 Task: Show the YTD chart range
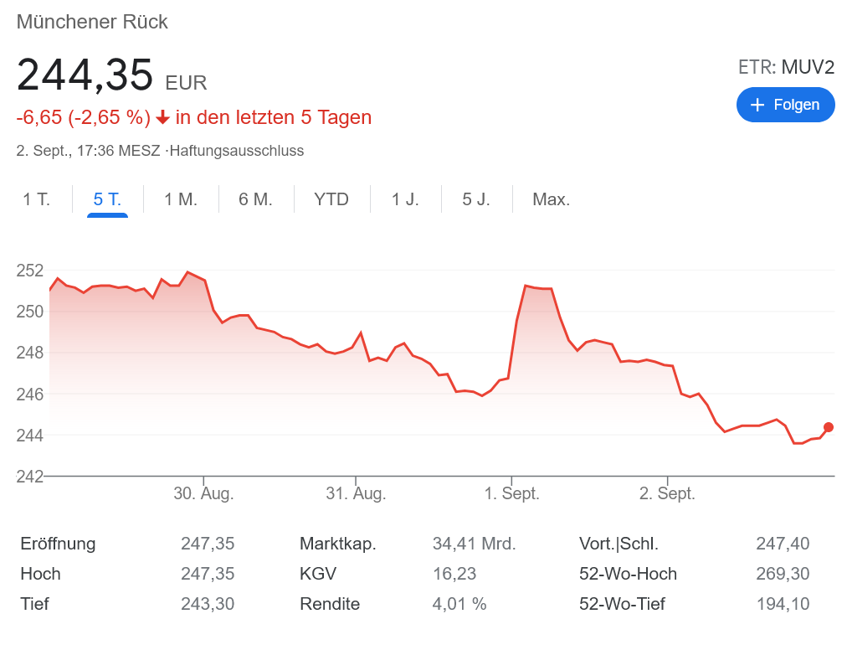(x=331, y=199)
